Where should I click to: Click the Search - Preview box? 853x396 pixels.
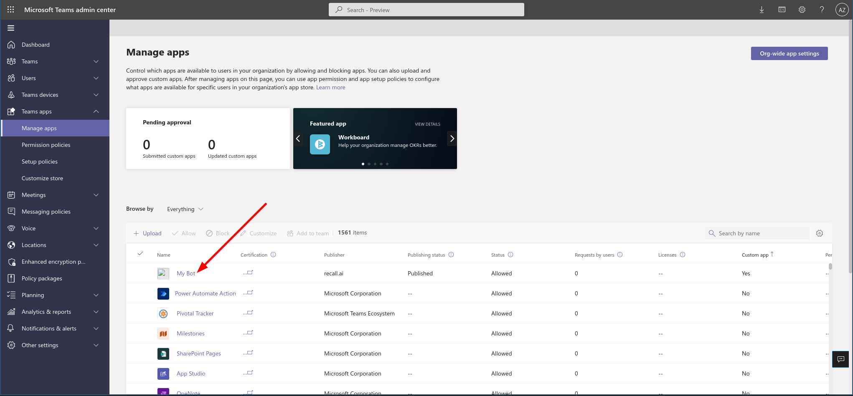click(x=426, y=10)
